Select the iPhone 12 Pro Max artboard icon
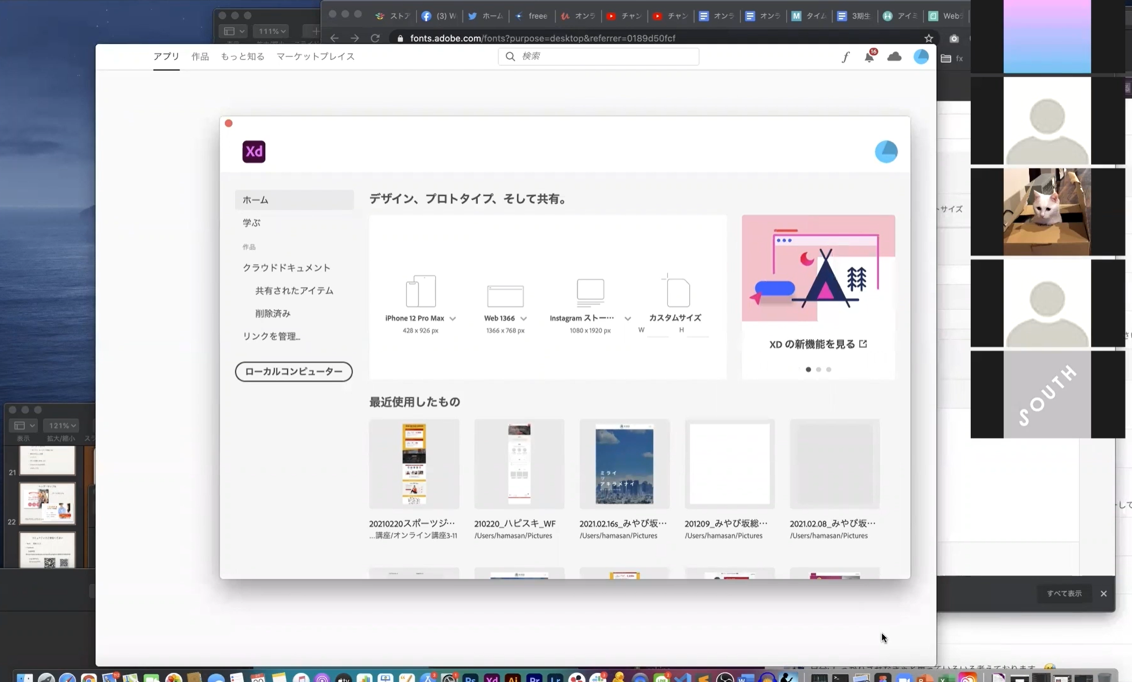Viewport: 1132px width, 682px height. pyautogui.click(x=420, y=291)
